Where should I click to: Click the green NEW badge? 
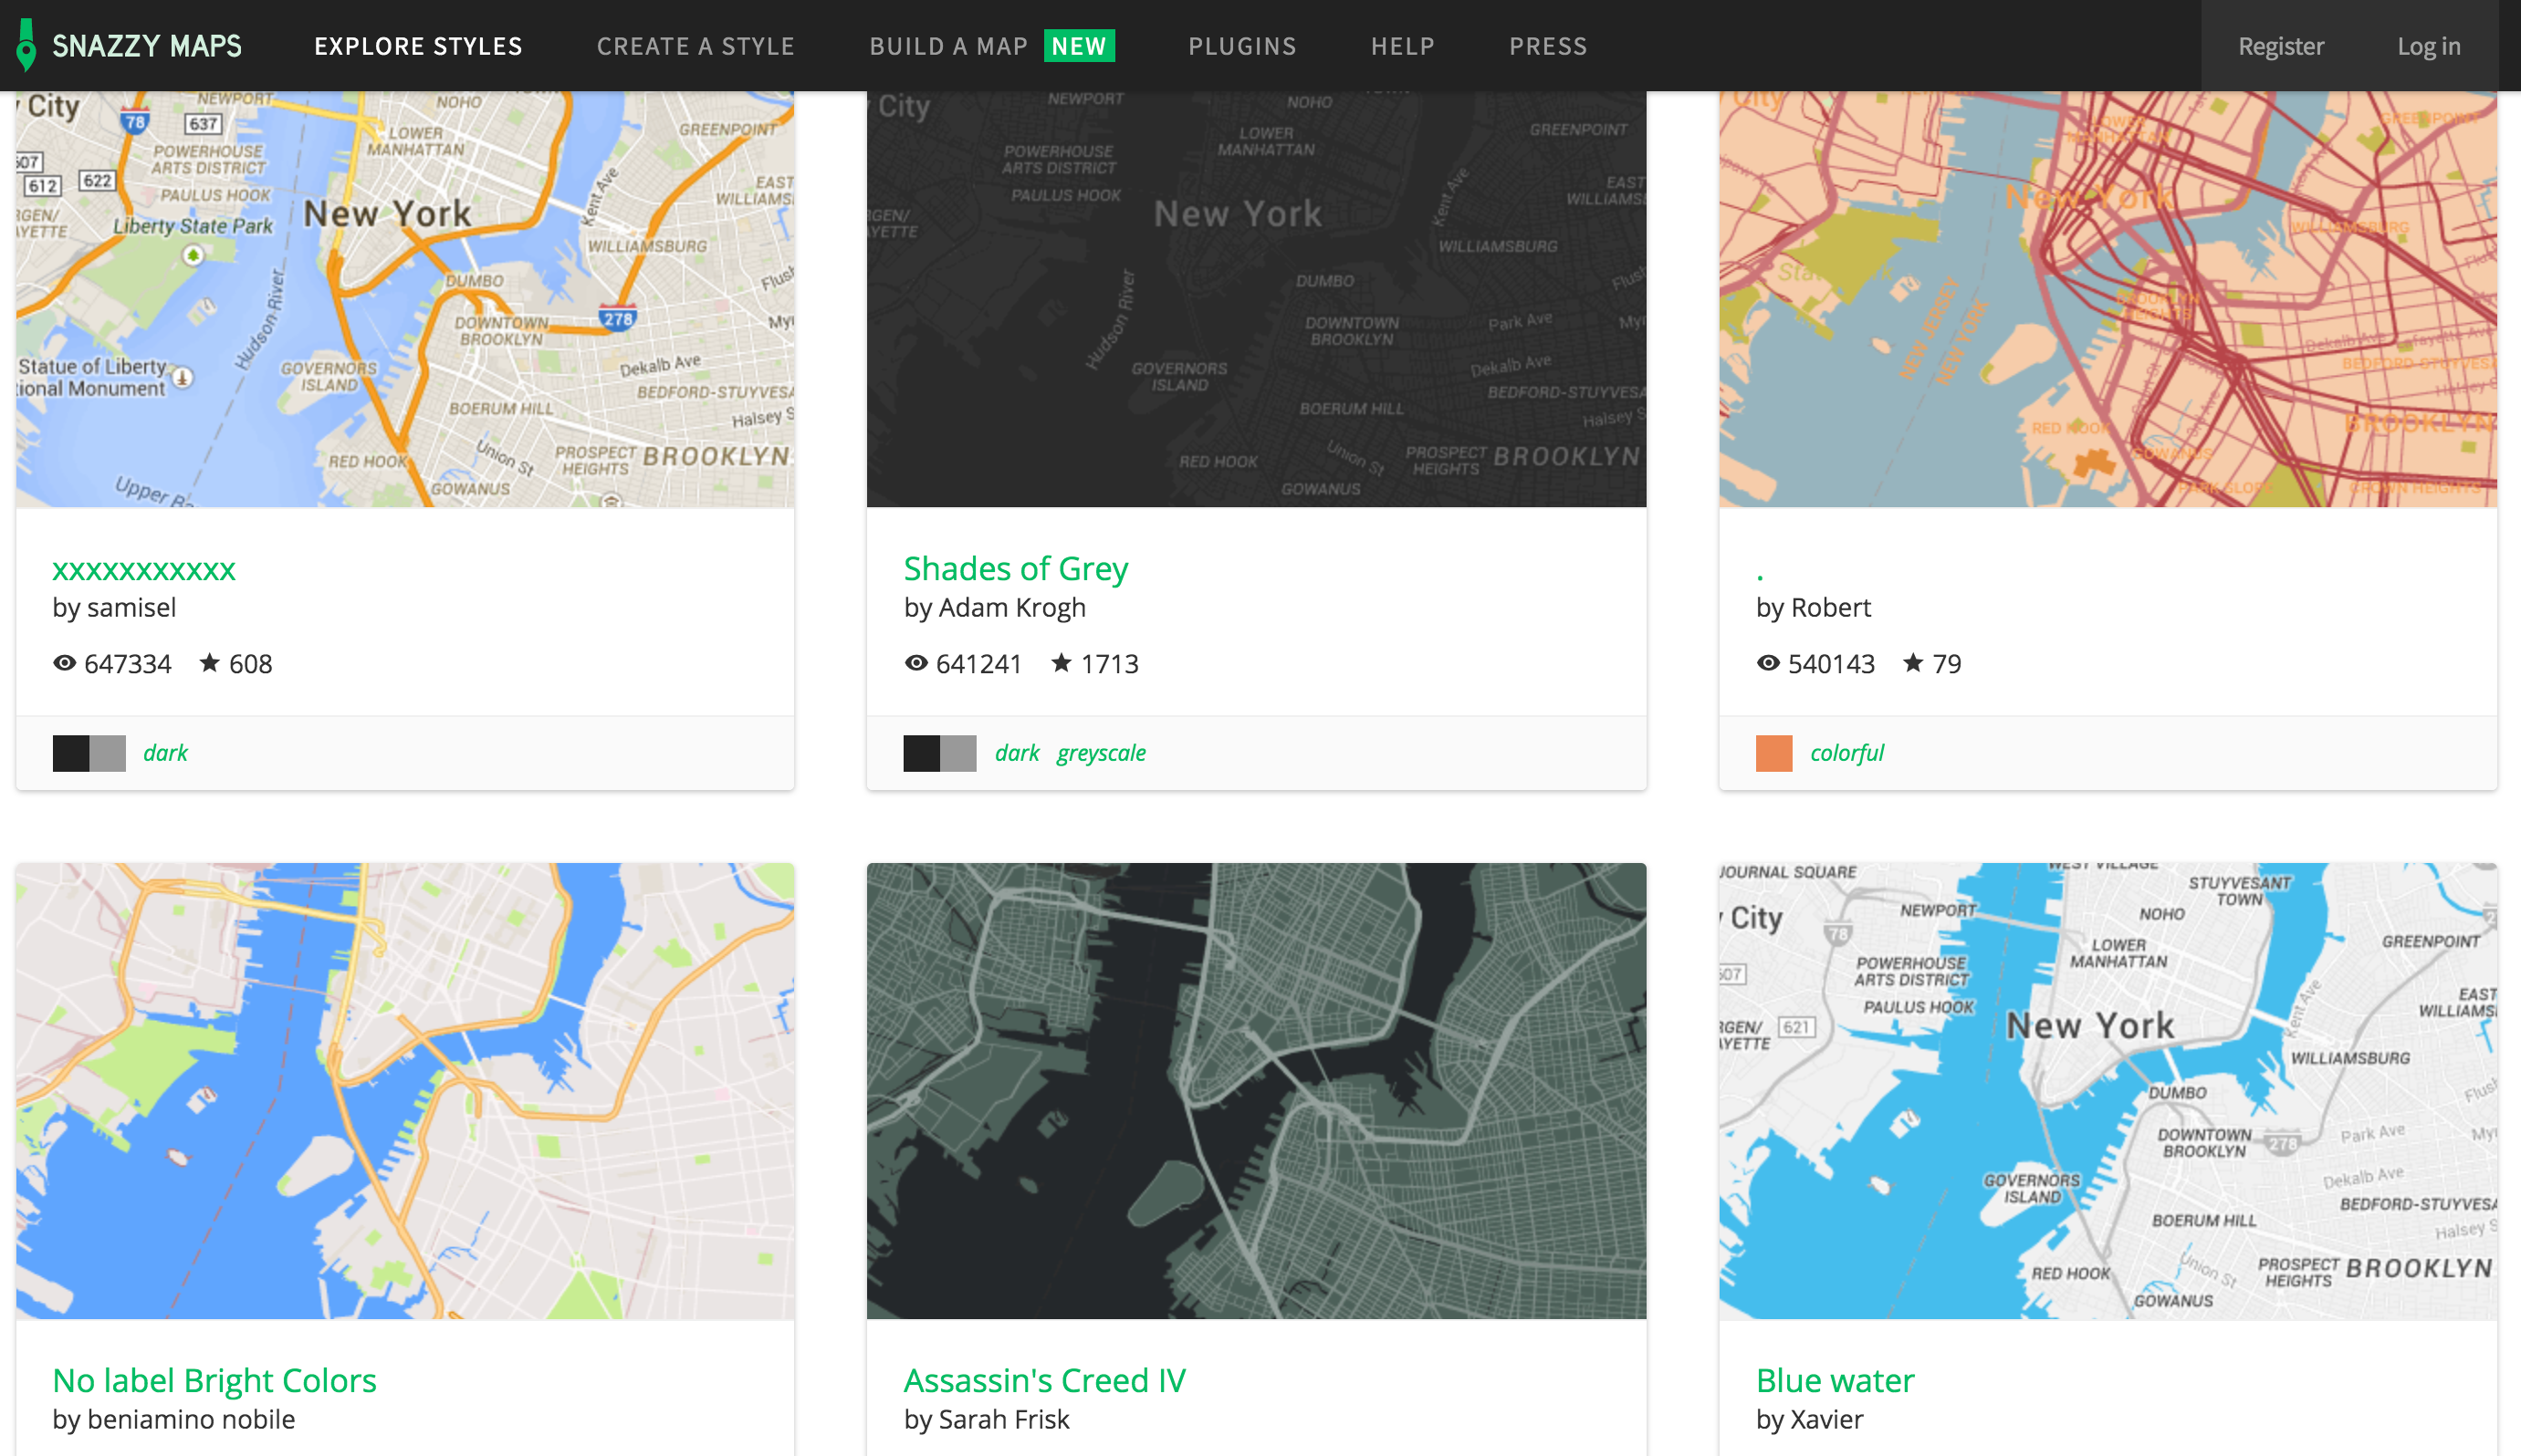pos(1079,46)
